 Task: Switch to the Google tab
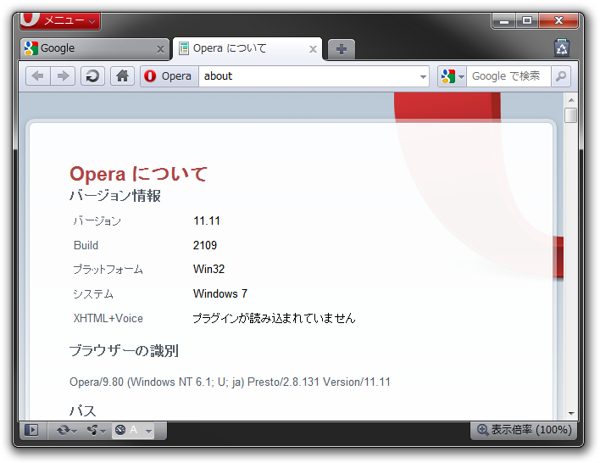point(95,48)
